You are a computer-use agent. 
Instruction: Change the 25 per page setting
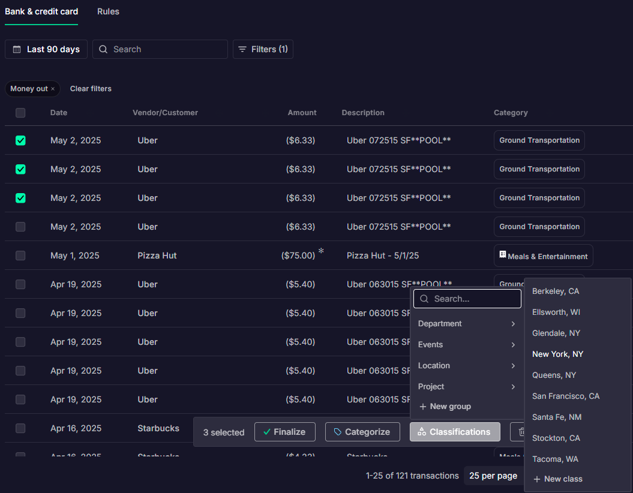pos(493,476)
